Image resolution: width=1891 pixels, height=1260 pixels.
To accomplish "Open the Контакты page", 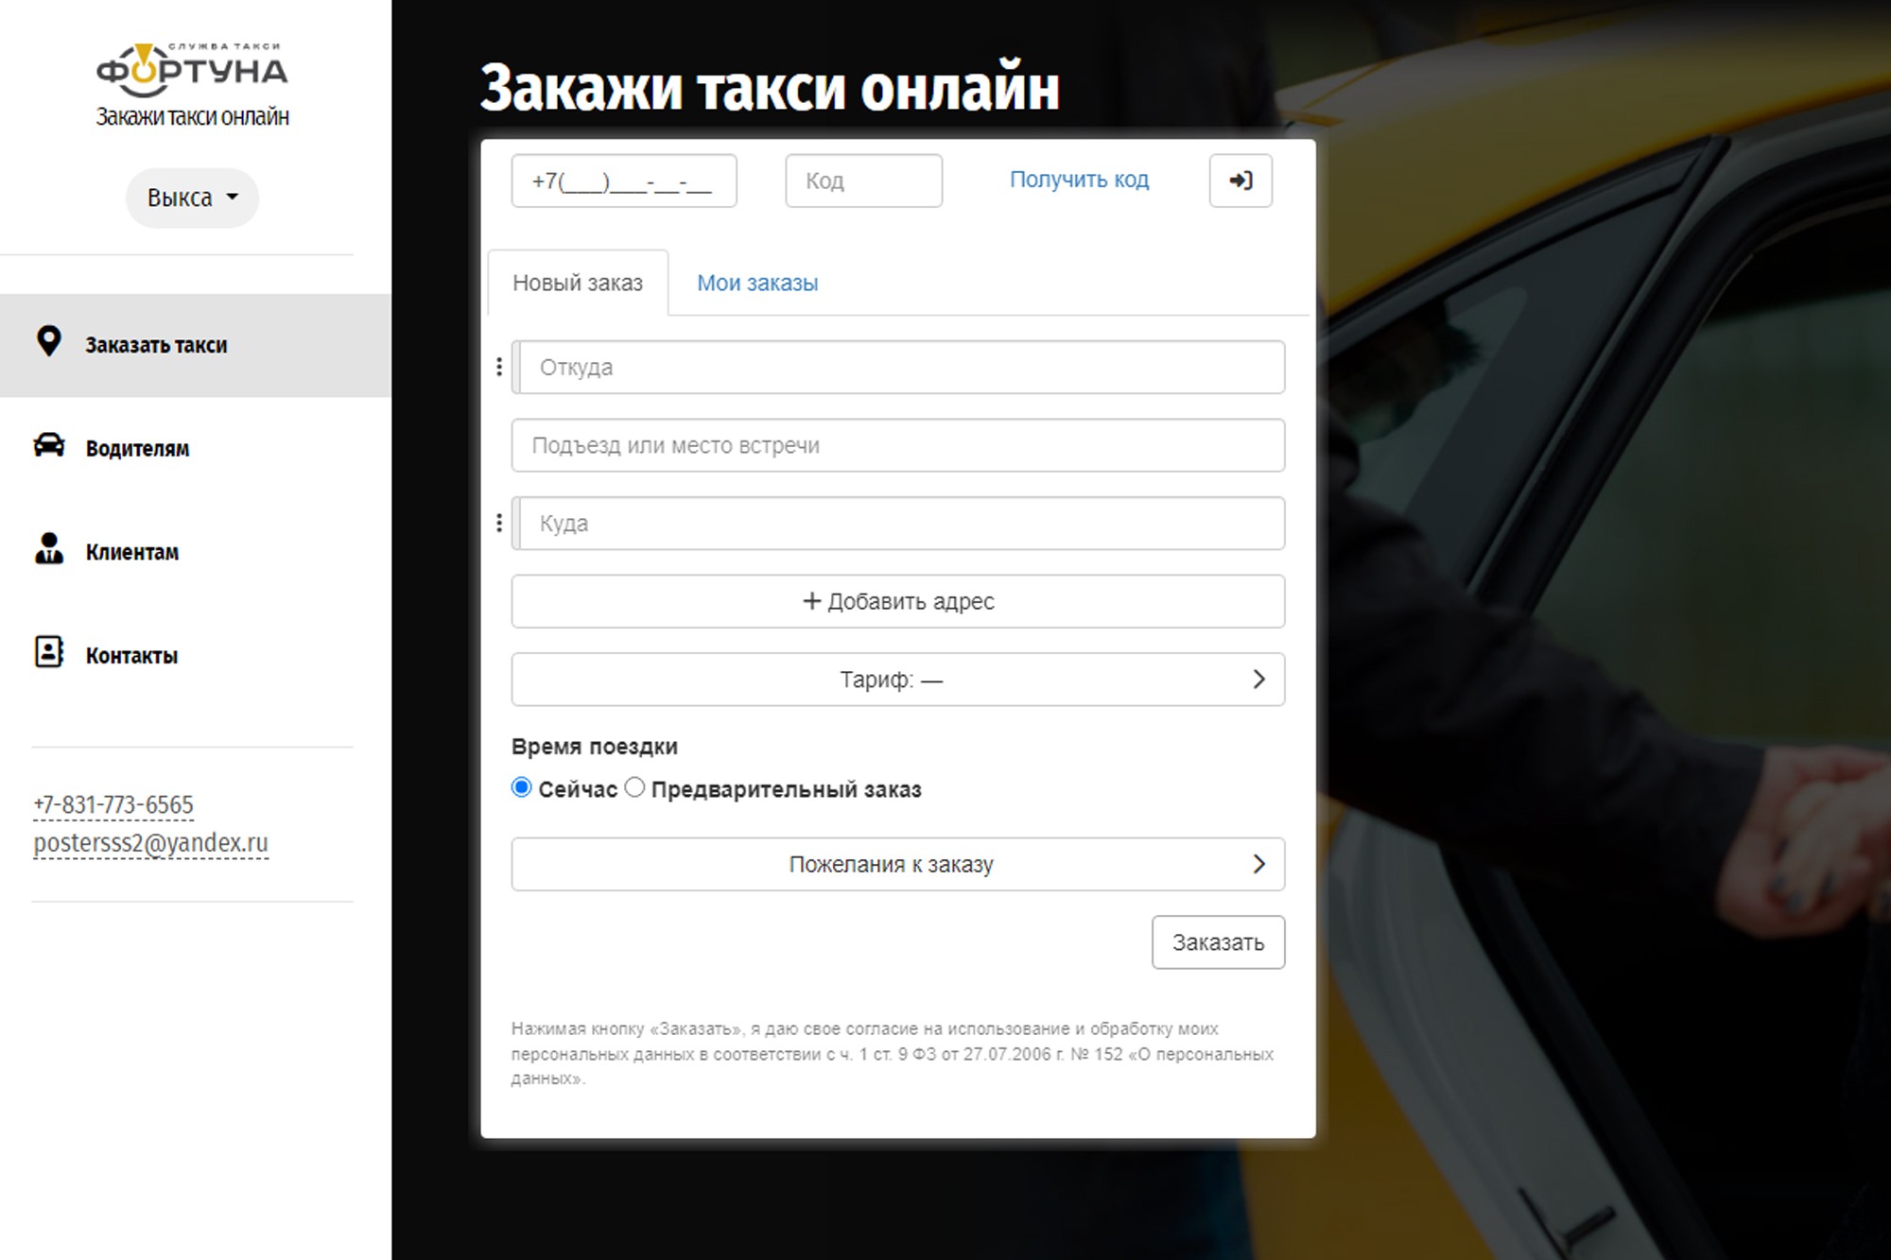I will click(x=131, y=655).
